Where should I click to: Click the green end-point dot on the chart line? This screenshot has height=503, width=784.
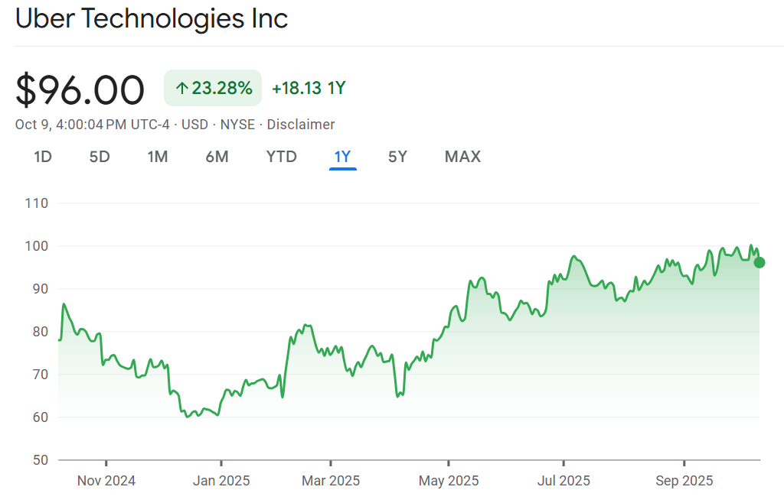click(759, 262)
